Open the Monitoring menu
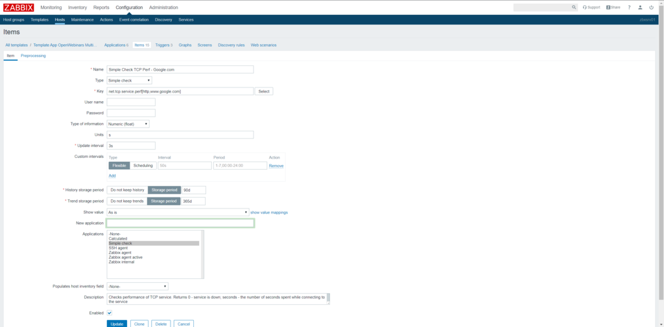This screenshot has height=327, width=664. [x=51, y=7]
